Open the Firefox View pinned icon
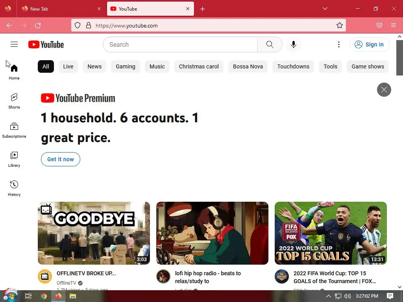Viewport: 403px width, 302px height. coord(8,9)
